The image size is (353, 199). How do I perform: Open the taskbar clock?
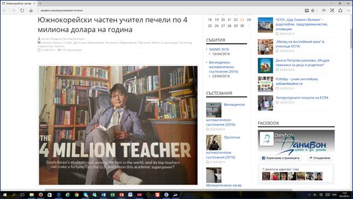[344, 195]
